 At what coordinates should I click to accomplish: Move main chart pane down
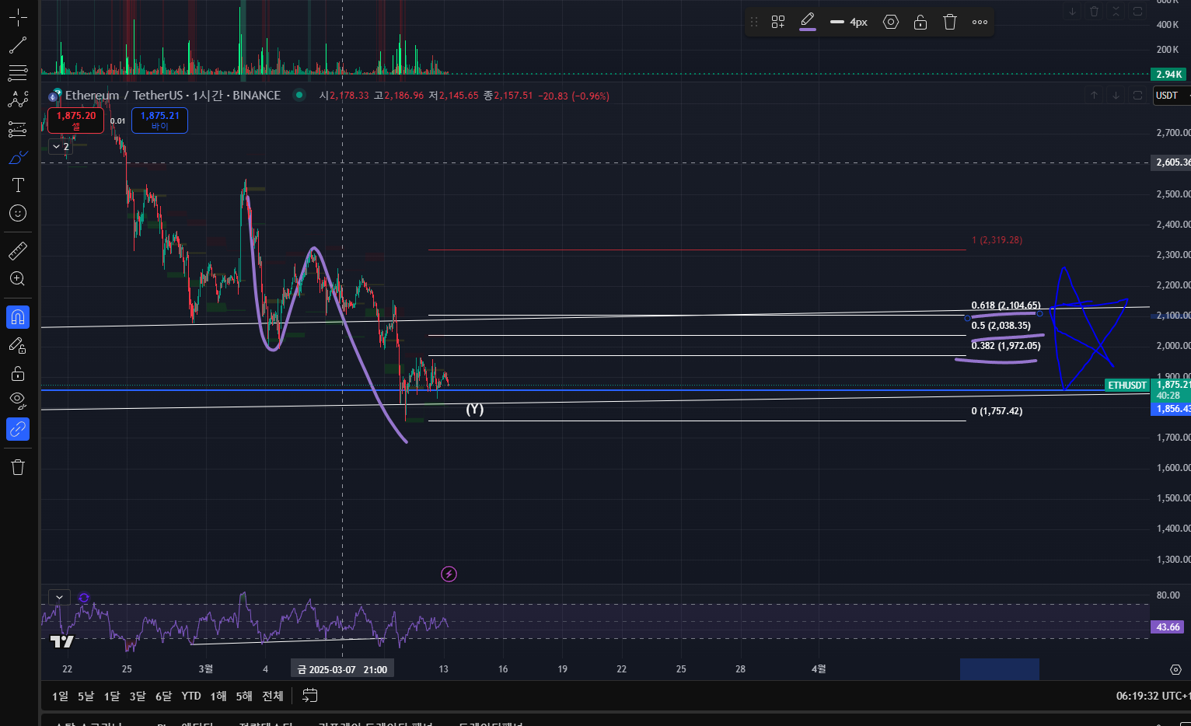[x=1116, y=95]
